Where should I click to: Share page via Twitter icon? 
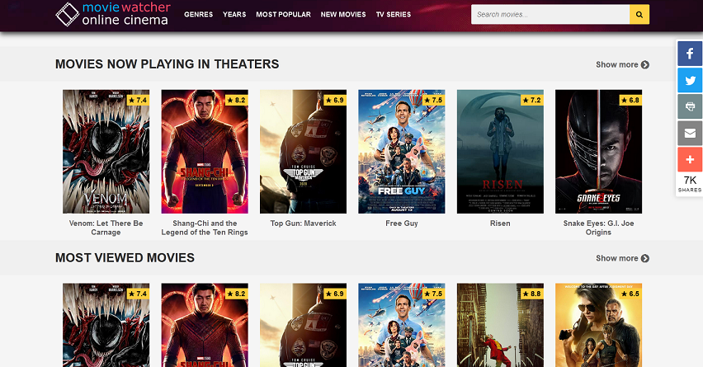(x=690, y=80)
